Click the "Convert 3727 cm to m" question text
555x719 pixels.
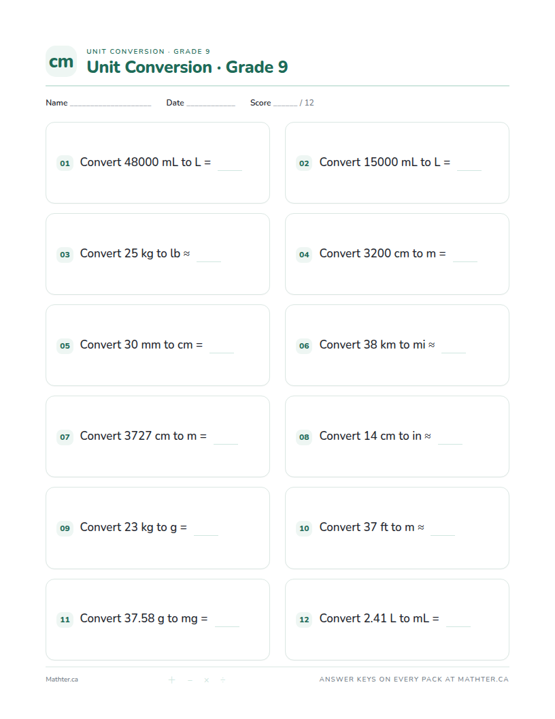[x=144, y=436]
